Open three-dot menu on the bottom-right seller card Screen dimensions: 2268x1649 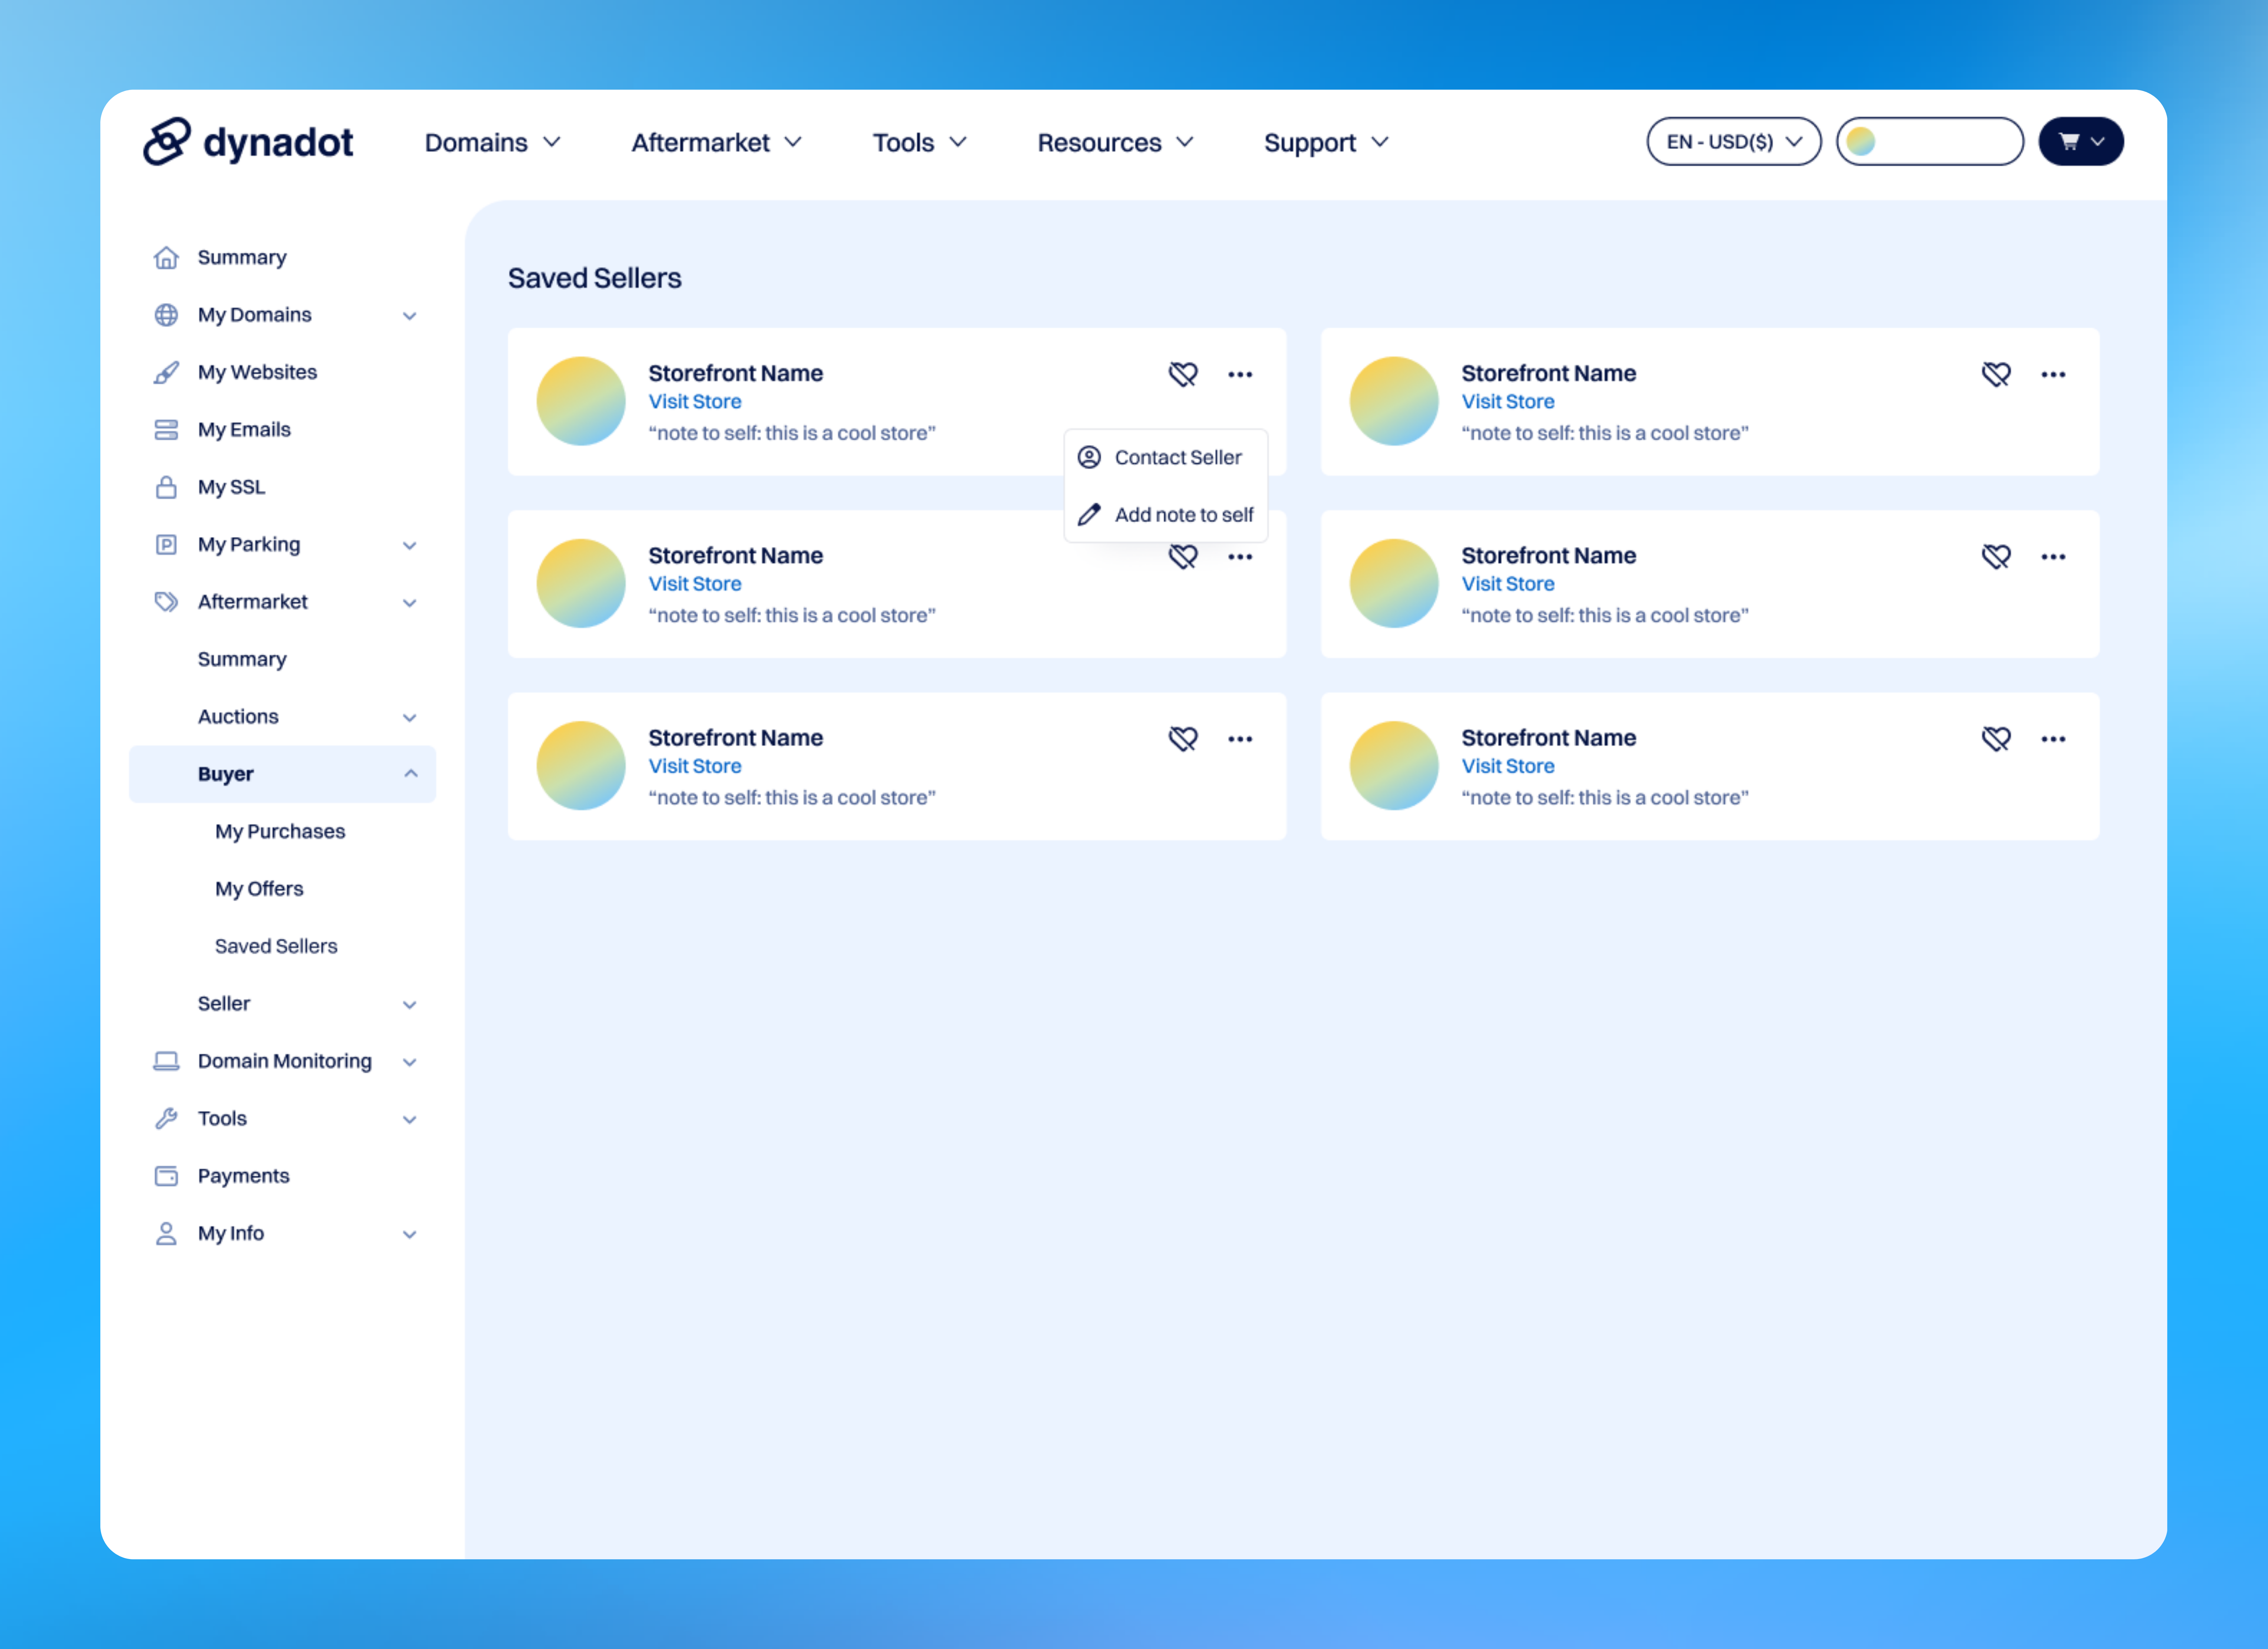tap(2053, 739)
